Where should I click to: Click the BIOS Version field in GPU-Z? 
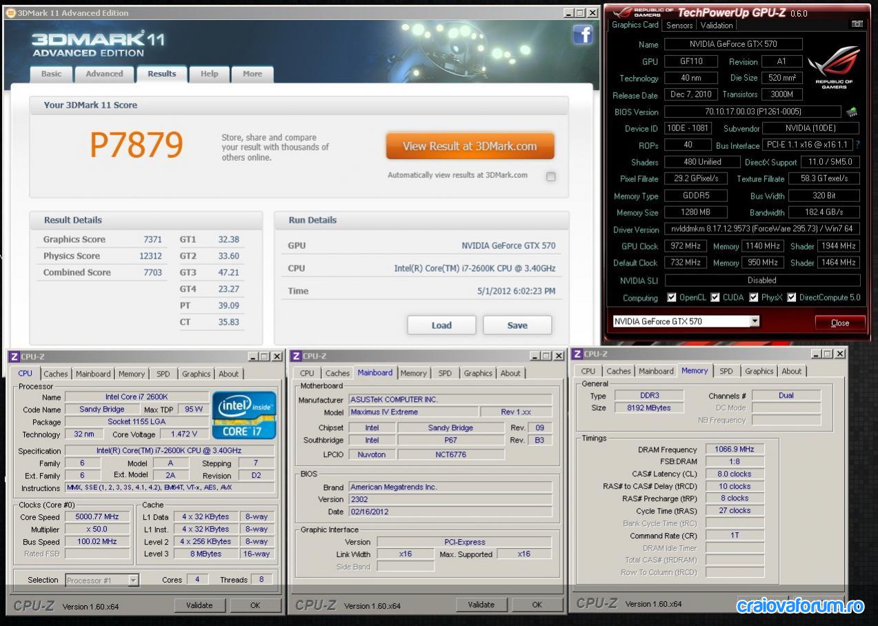tap(752, 112)
